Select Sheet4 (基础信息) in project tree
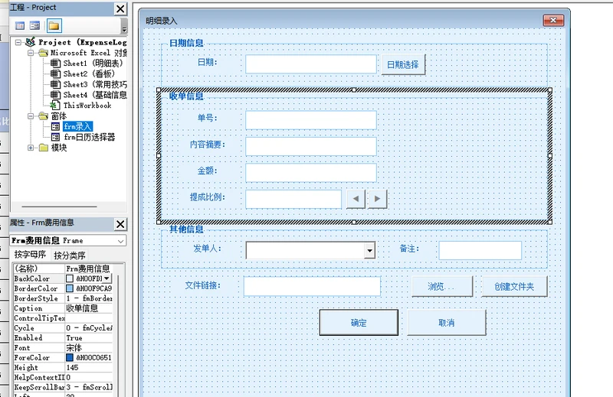The height and width of the screenshot is (397, 613). [95, 95]
